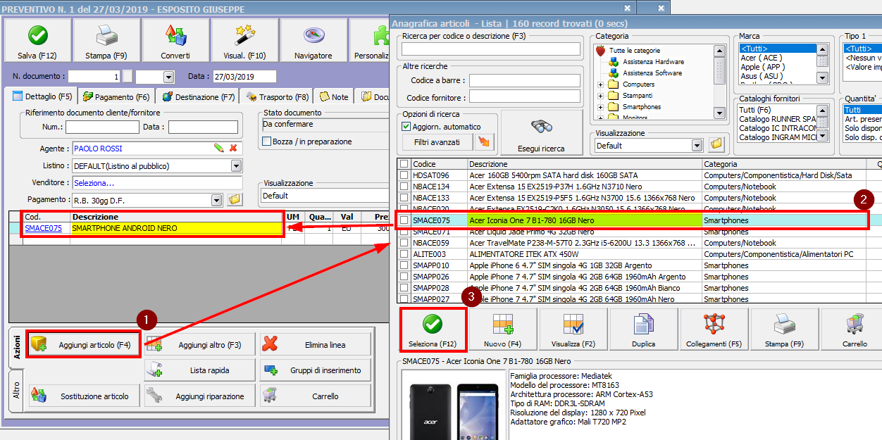This screenshot has height=440, width=882.
Task: Click the Seleziona... venditore link
Action: click(94, 183)
